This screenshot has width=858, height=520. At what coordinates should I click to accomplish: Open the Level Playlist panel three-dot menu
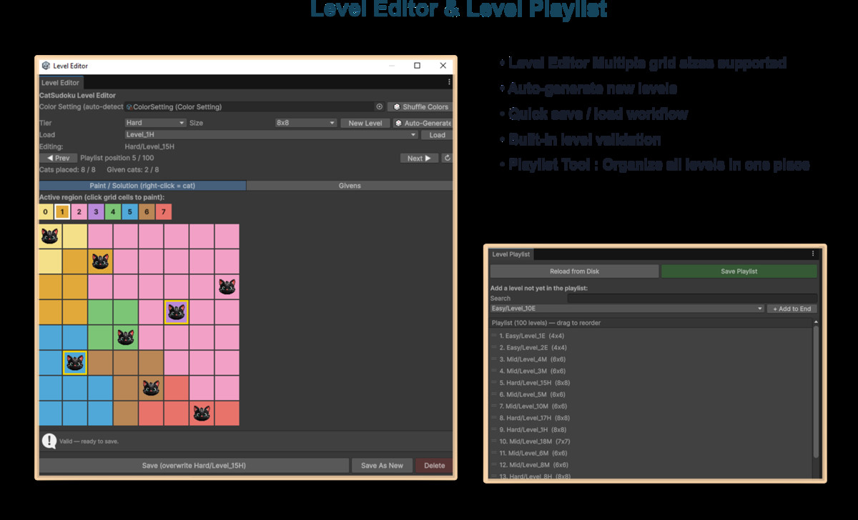pyautogui.click(x=813, y=254)
